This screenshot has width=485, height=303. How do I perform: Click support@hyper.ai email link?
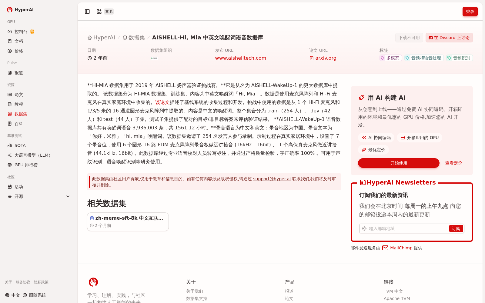[x=272, y=179]
